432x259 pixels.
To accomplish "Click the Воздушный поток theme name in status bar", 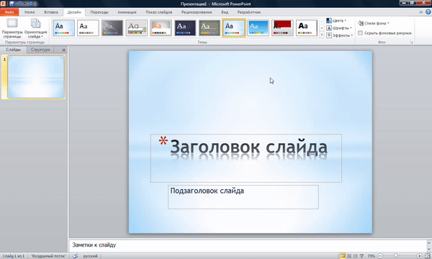I will (48, 256).
